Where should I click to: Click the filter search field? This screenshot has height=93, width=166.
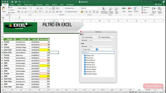pyautogui.click(x=98, y=52)
